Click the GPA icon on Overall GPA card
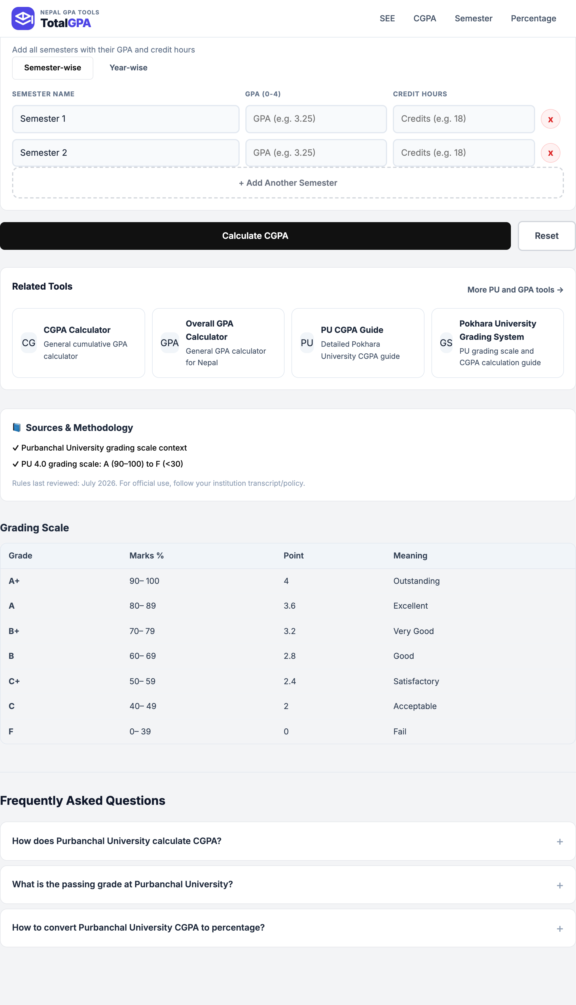576x1005 pixels. click(x=169, y=343)
